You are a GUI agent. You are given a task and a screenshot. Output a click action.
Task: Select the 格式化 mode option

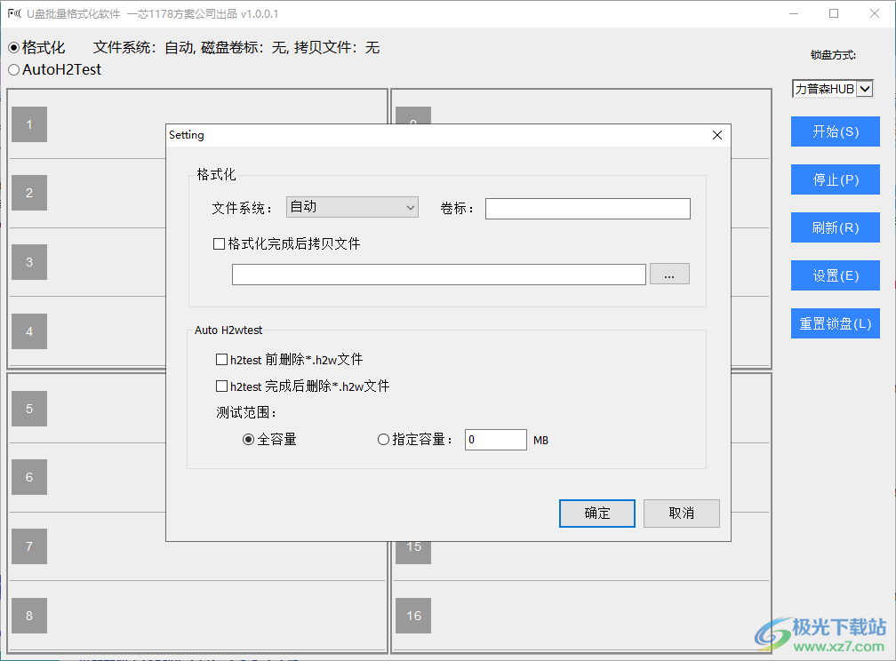pyautogui.click(x=13, y=47)
